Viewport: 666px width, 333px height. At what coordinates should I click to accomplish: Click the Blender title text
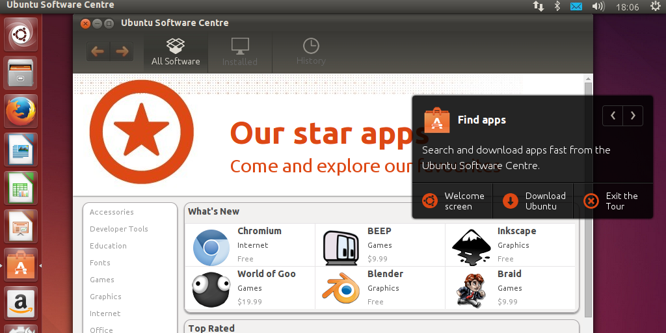(x=385, y=274)
